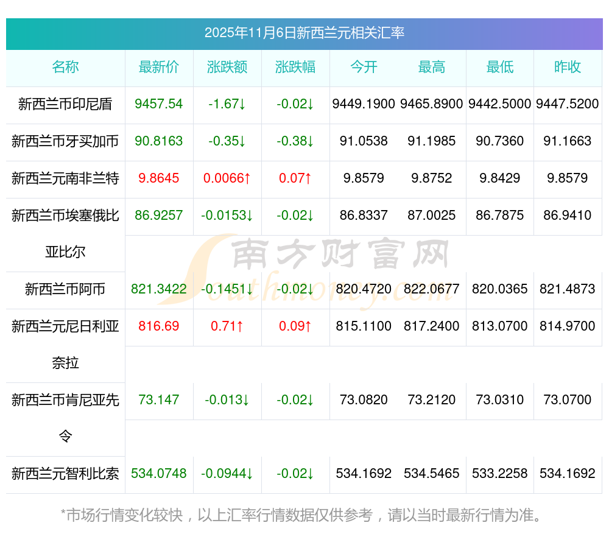Click the title banner 2025年11月6日新西兰元相关汇率

[304, 33]
